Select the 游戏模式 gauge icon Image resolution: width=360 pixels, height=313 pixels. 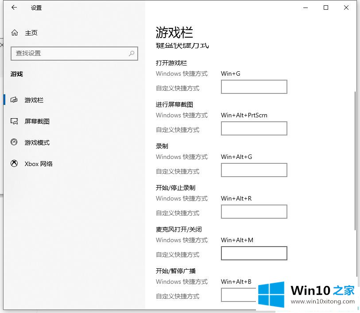[14, 142]
